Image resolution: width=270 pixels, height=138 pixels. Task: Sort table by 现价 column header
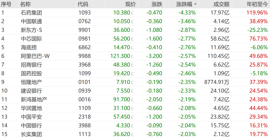click(130, 4)
